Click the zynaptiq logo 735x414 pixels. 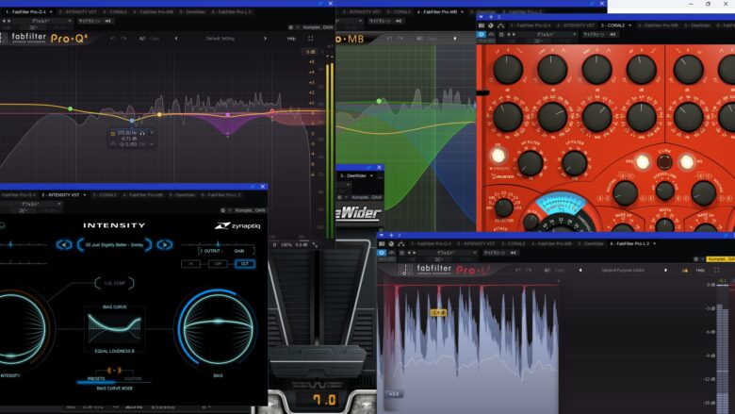(236, 226)
